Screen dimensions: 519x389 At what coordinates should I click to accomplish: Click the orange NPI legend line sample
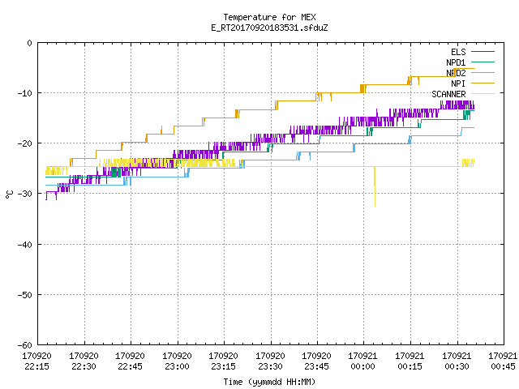(x=483, y=83)
